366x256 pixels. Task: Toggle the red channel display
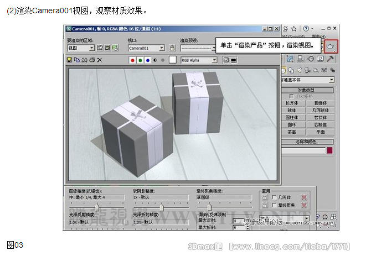(x=132, y=60)
